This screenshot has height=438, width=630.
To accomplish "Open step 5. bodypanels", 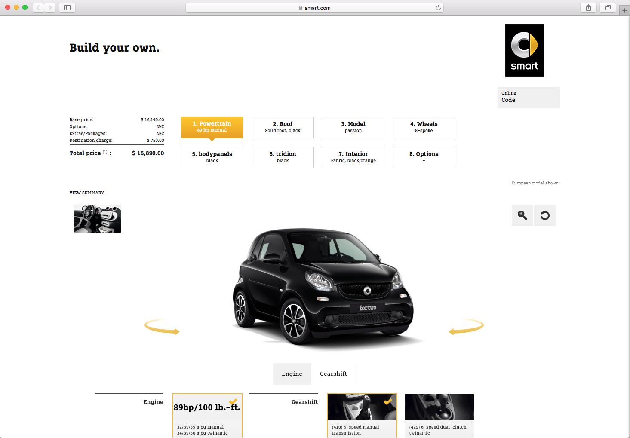I will click(212, 158).
